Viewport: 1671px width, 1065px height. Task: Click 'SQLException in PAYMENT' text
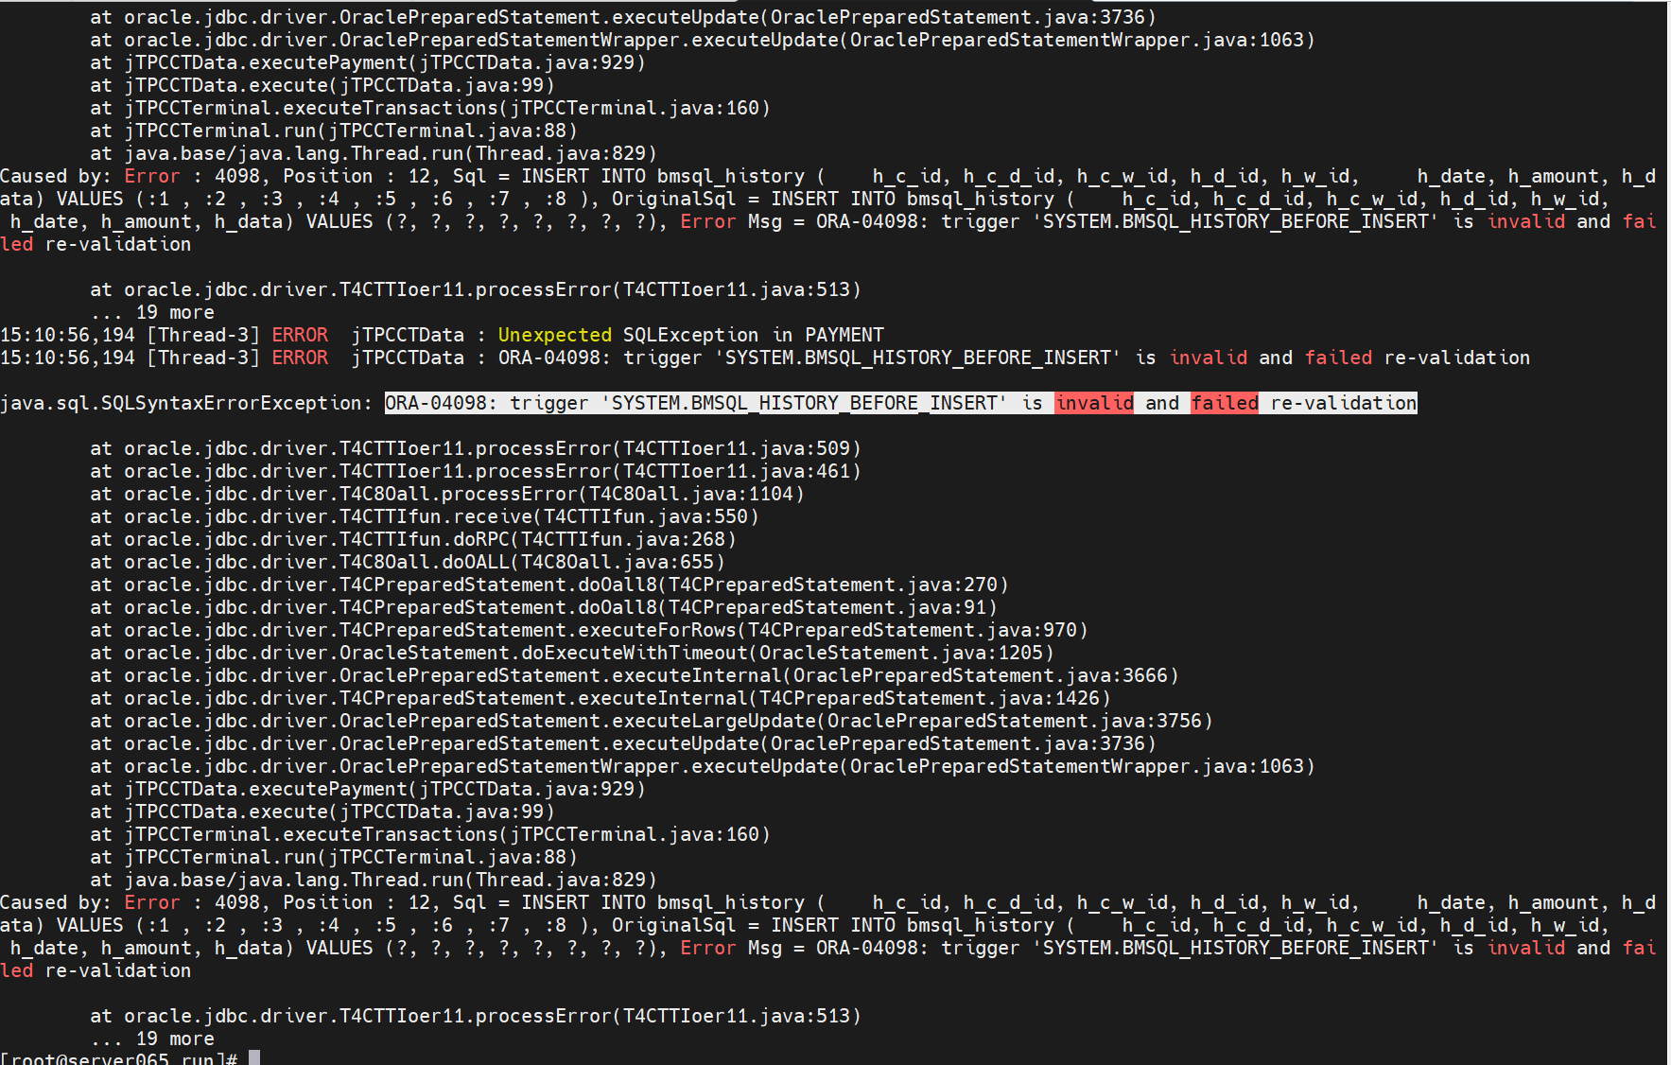point(754,335)
